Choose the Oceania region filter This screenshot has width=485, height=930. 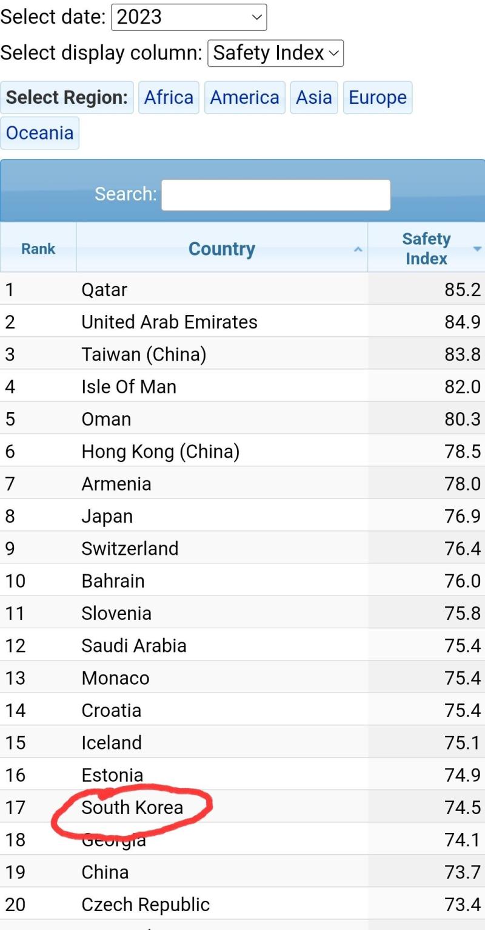click(x=40, y=133)
